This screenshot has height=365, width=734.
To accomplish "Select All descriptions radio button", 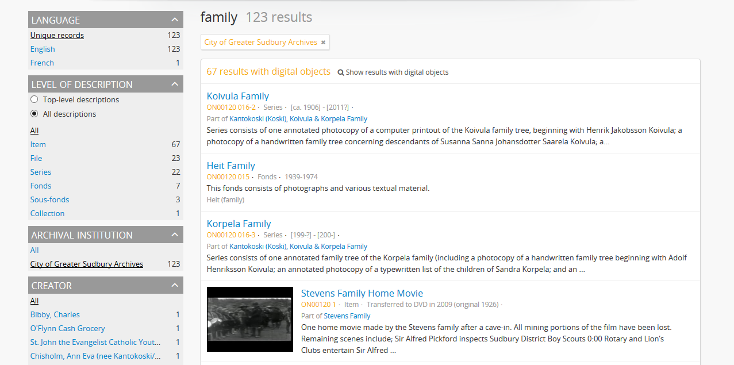I will 34,114.
